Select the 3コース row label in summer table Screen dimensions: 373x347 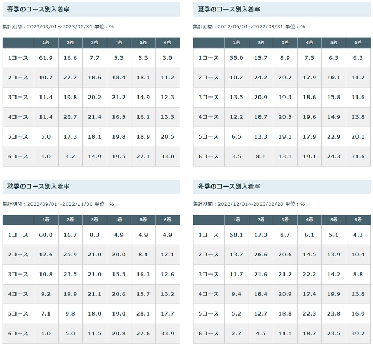tap(209, 98)
